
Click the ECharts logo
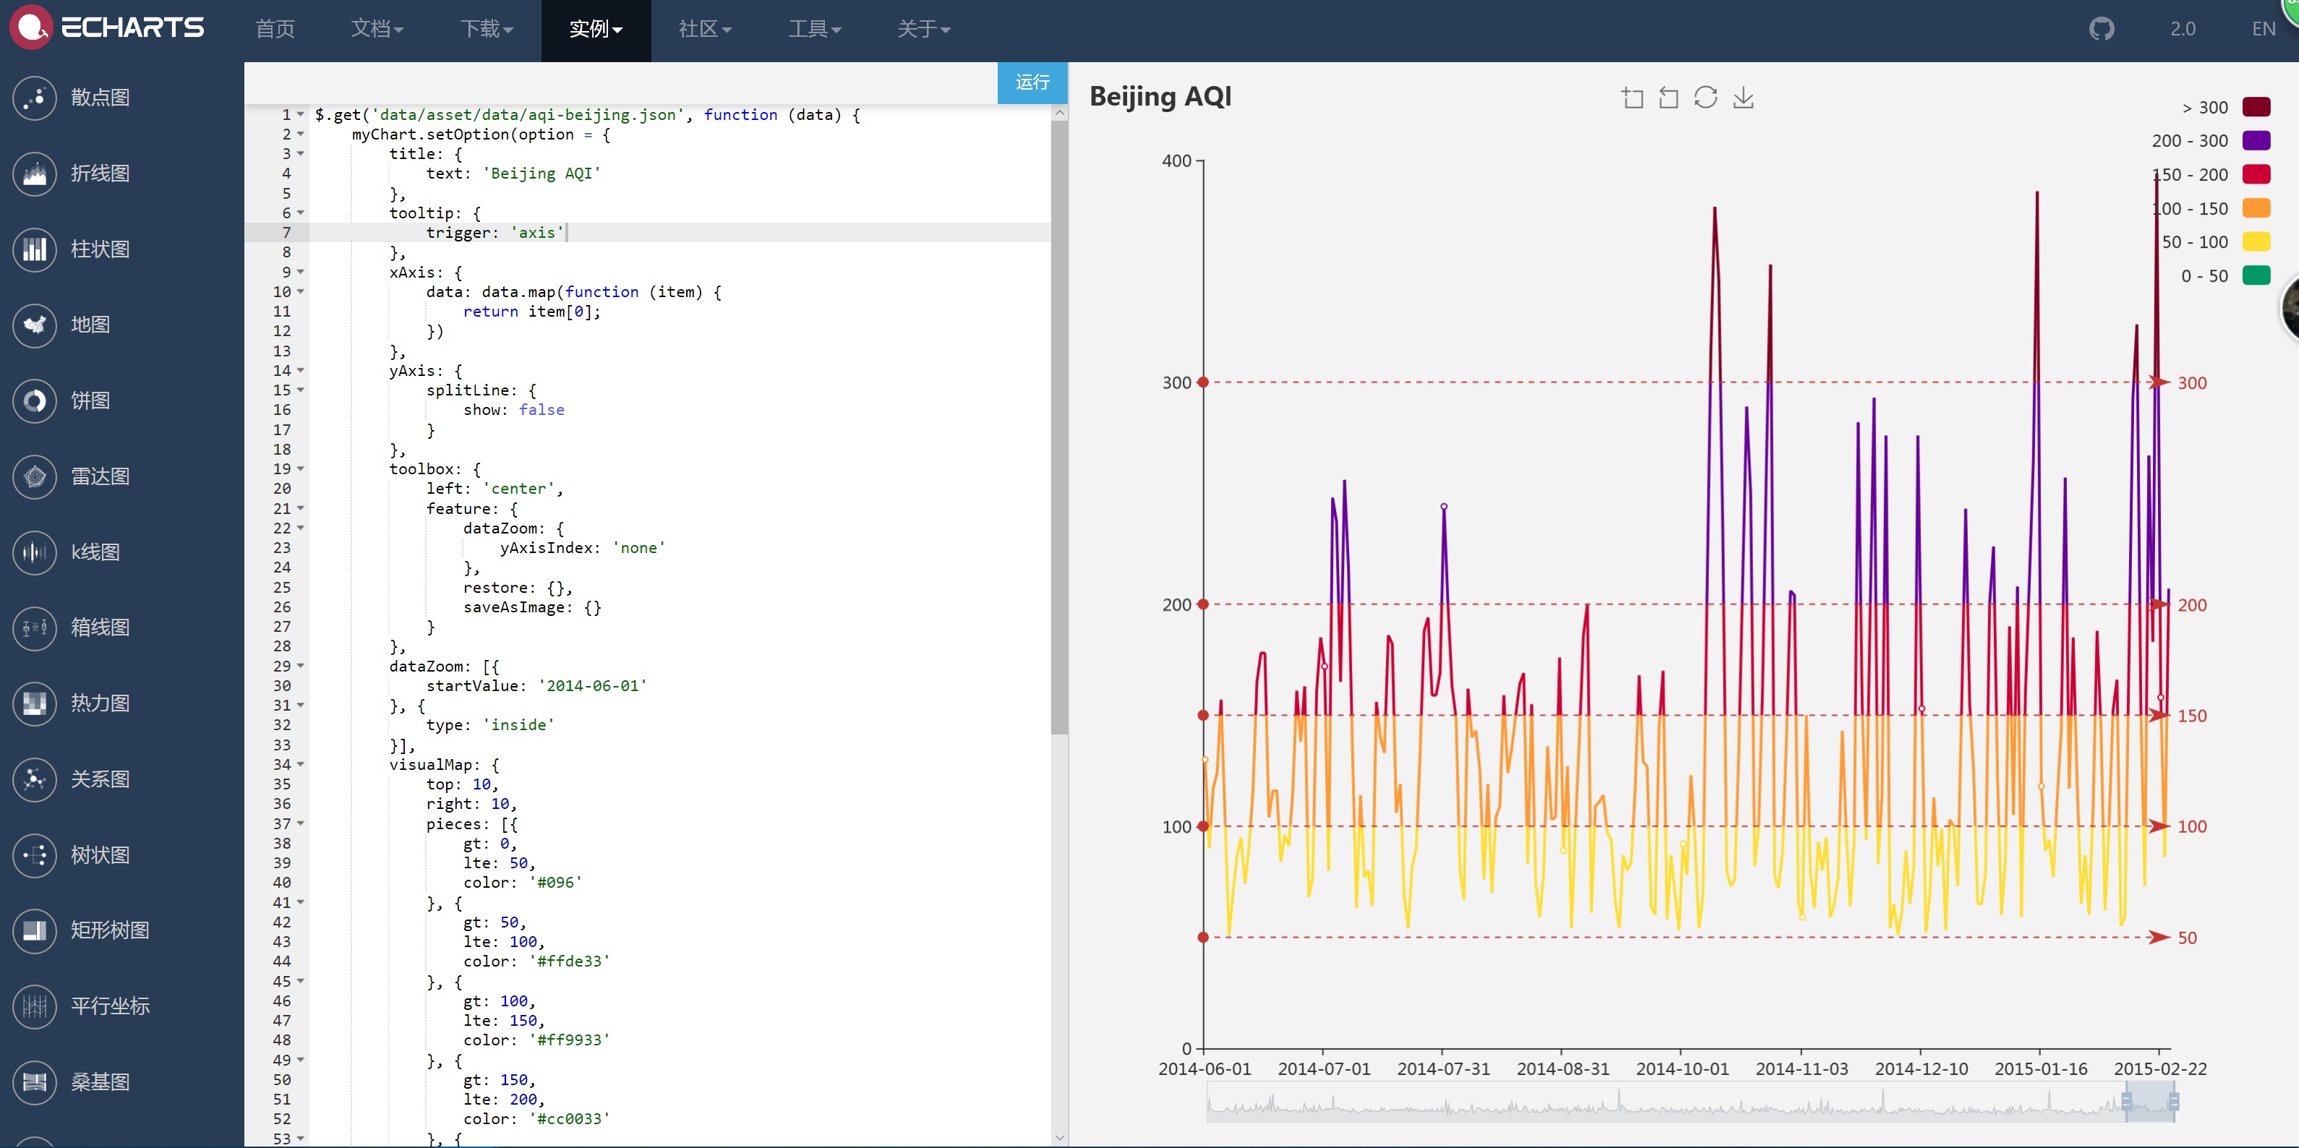107,27
